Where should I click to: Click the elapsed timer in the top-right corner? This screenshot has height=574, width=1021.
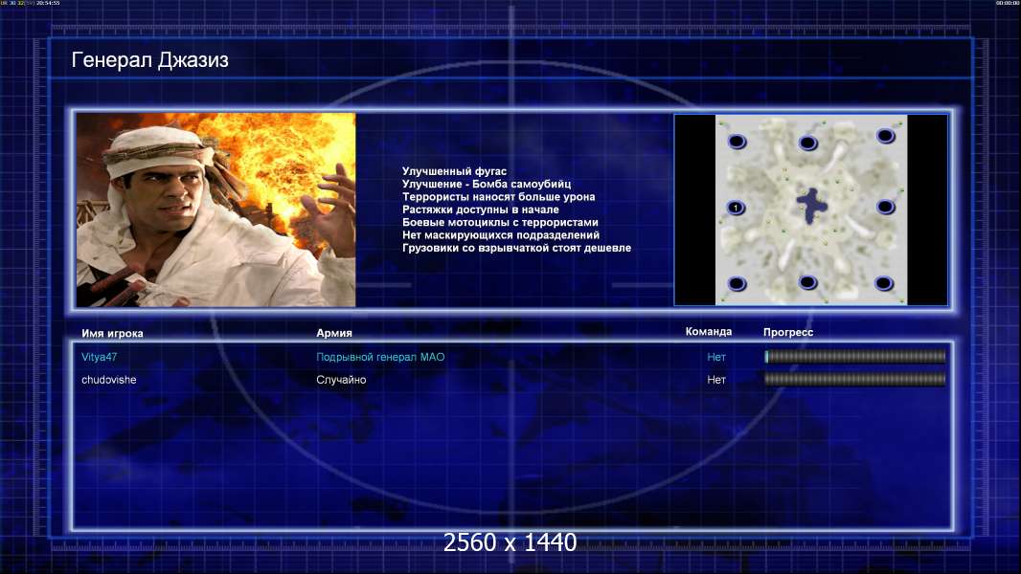[x=1008, y=3]
